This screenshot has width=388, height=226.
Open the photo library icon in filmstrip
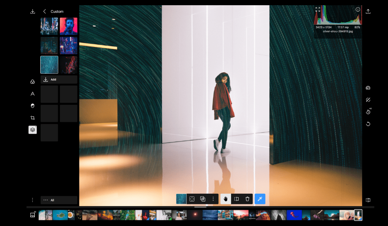[32, 215]
